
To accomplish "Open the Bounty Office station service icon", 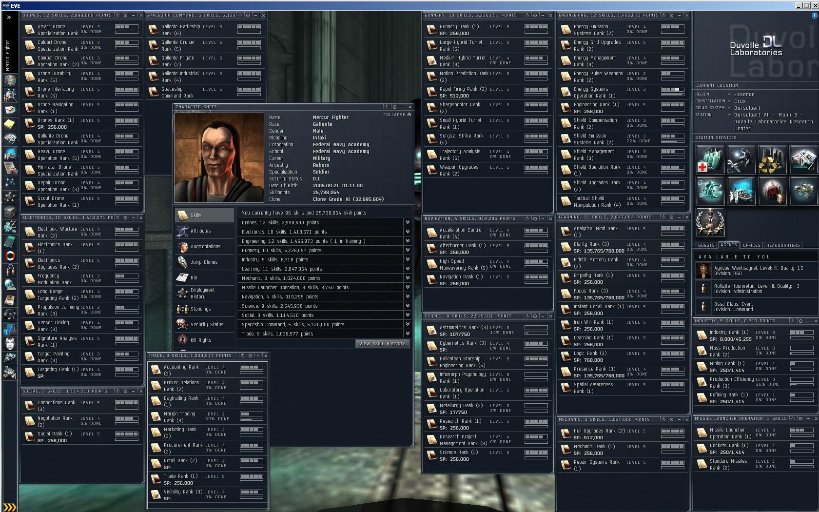I will tap(772, 191).
